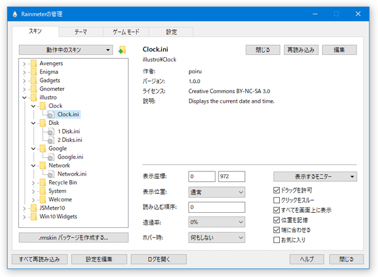Click the create new skin folder-plus icon
The image size is (378, 277).
[122, 50]
